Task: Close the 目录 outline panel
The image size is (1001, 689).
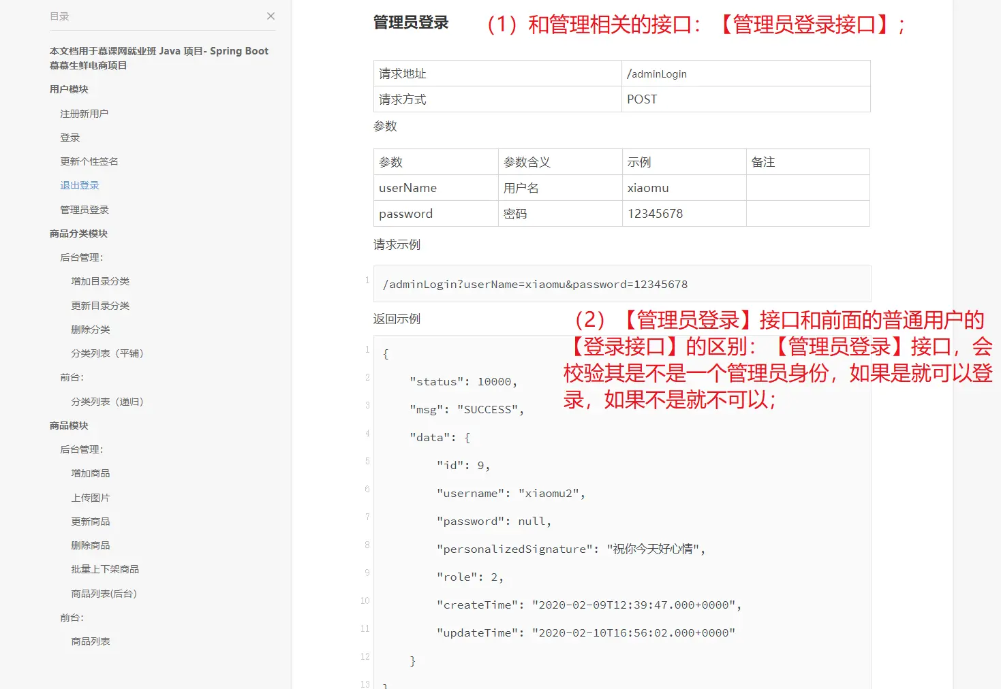Action: 271,16
